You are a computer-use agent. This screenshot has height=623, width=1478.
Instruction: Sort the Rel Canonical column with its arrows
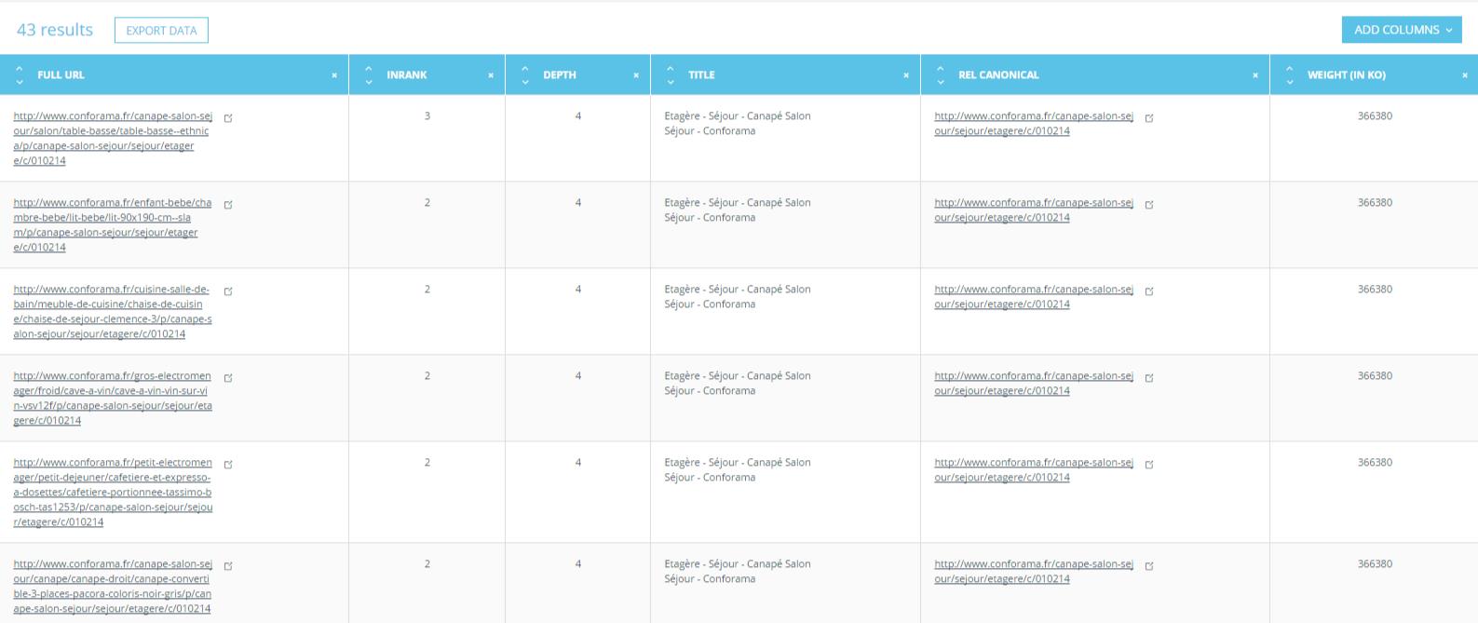pos(941,74)
